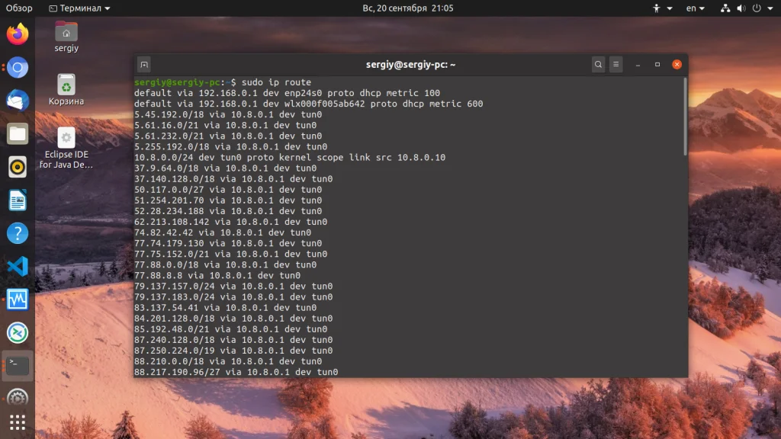781x439 pixels.
Task: Open the sergiy home folder on desktop
Action: point(66,37)
